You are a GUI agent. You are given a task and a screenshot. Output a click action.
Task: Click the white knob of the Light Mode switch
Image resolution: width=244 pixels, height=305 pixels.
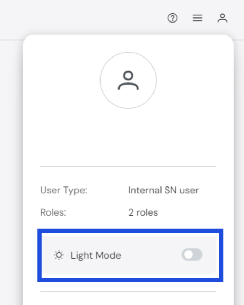coord(188,254)
